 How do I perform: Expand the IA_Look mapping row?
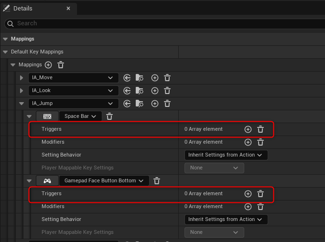pyautogui.click(x=22, y=91)
